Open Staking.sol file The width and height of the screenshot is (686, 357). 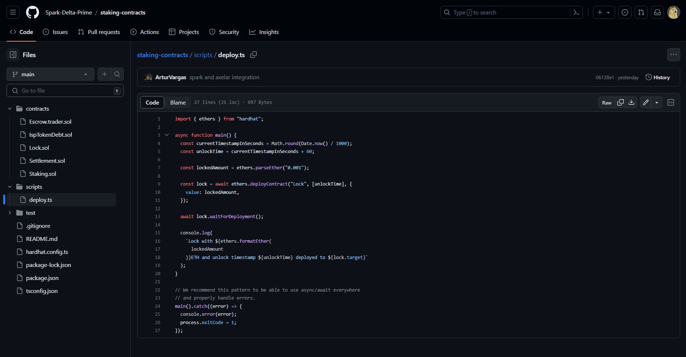click(43, 174)
